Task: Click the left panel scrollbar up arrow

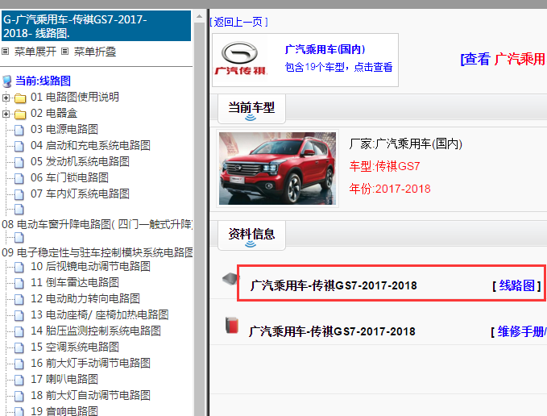Action: (x=199, y=16)
